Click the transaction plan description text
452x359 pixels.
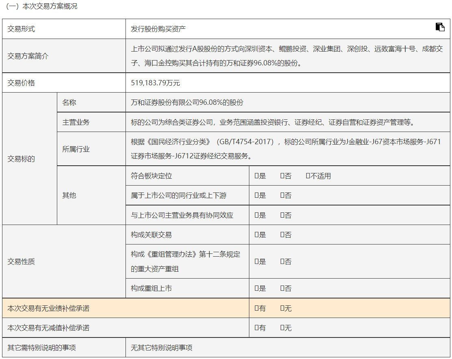tap(287, 56)
